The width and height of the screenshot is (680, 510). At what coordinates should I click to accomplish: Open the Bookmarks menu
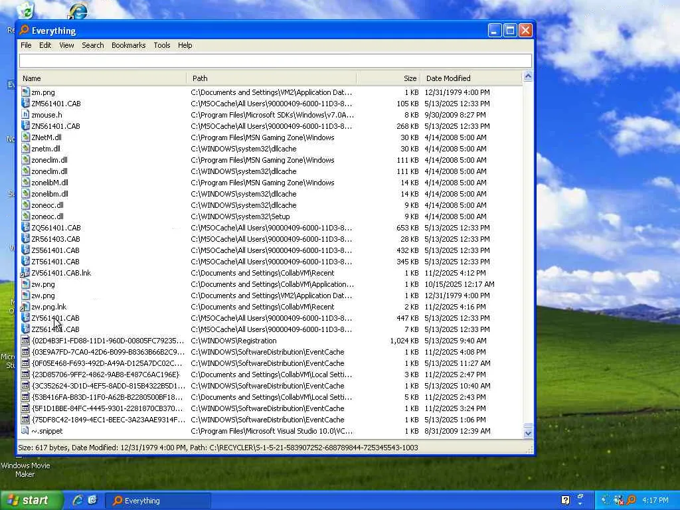tap(128, 45)
